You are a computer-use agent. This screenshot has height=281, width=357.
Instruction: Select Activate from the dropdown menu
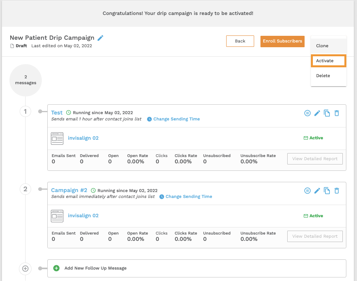(x=329, y=61)
